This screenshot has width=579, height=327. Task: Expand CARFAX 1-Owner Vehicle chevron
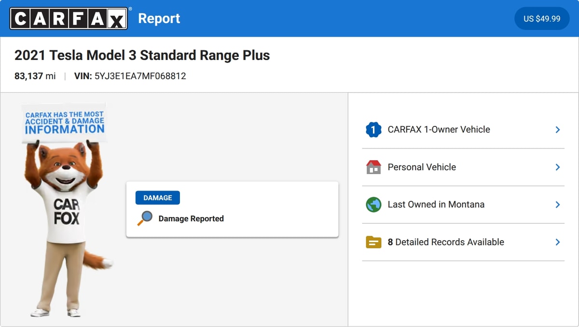(x=557, y=130)
